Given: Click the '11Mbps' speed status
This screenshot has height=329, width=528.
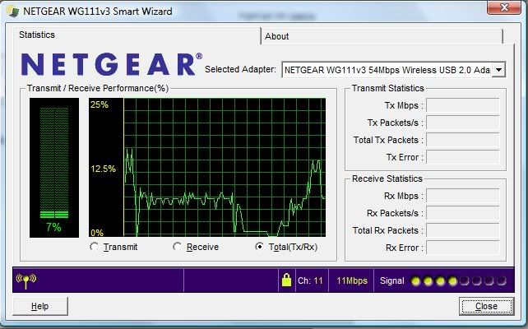Looking at the screenshot, I should click(352, 280).
